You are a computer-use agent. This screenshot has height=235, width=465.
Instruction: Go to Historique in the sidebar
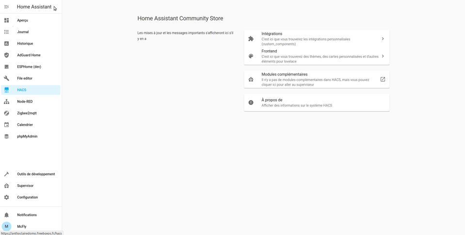pyautogui.click(x=31, y=44)
